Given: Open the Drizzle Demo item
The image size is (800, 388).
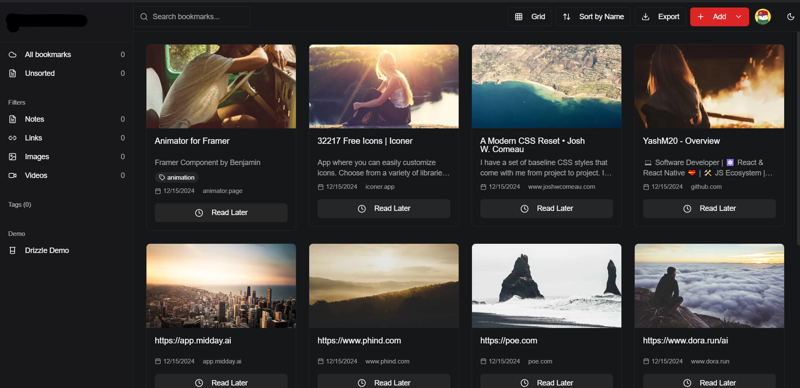Looking at the screenshot, I should (67, 250).
